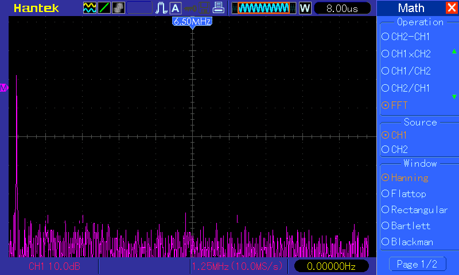This screenshot has height=275, width=459.
Task: Select the CH2/CH1 operation
Action: coord(406,88)
